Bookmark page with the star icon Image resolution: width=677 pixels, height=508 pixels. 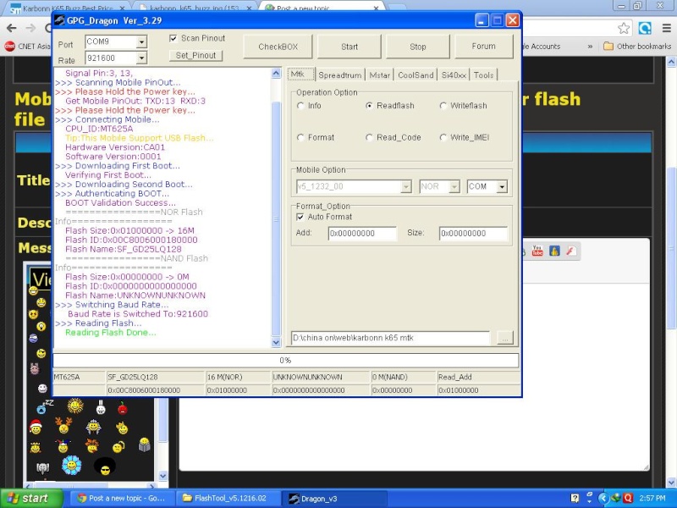(x=624, y=29)
